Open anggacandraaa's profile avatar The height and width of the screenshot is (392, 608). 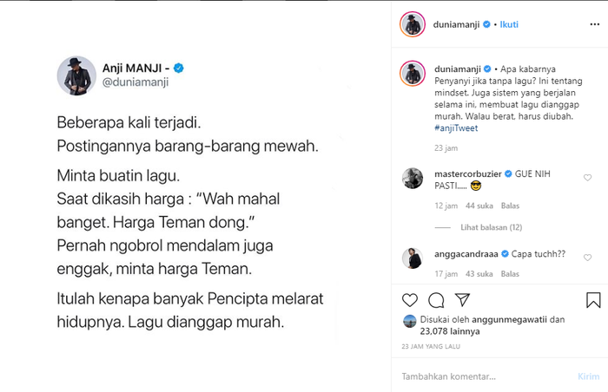tap(413, 258)
